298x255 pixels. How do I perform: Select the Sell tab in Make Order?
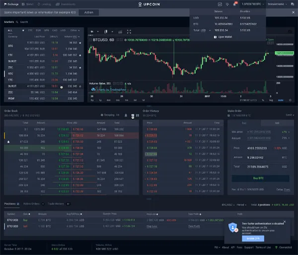click(x=277, y=123)
